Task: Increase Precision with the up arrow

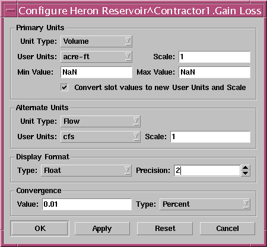Action: [246, 168]
